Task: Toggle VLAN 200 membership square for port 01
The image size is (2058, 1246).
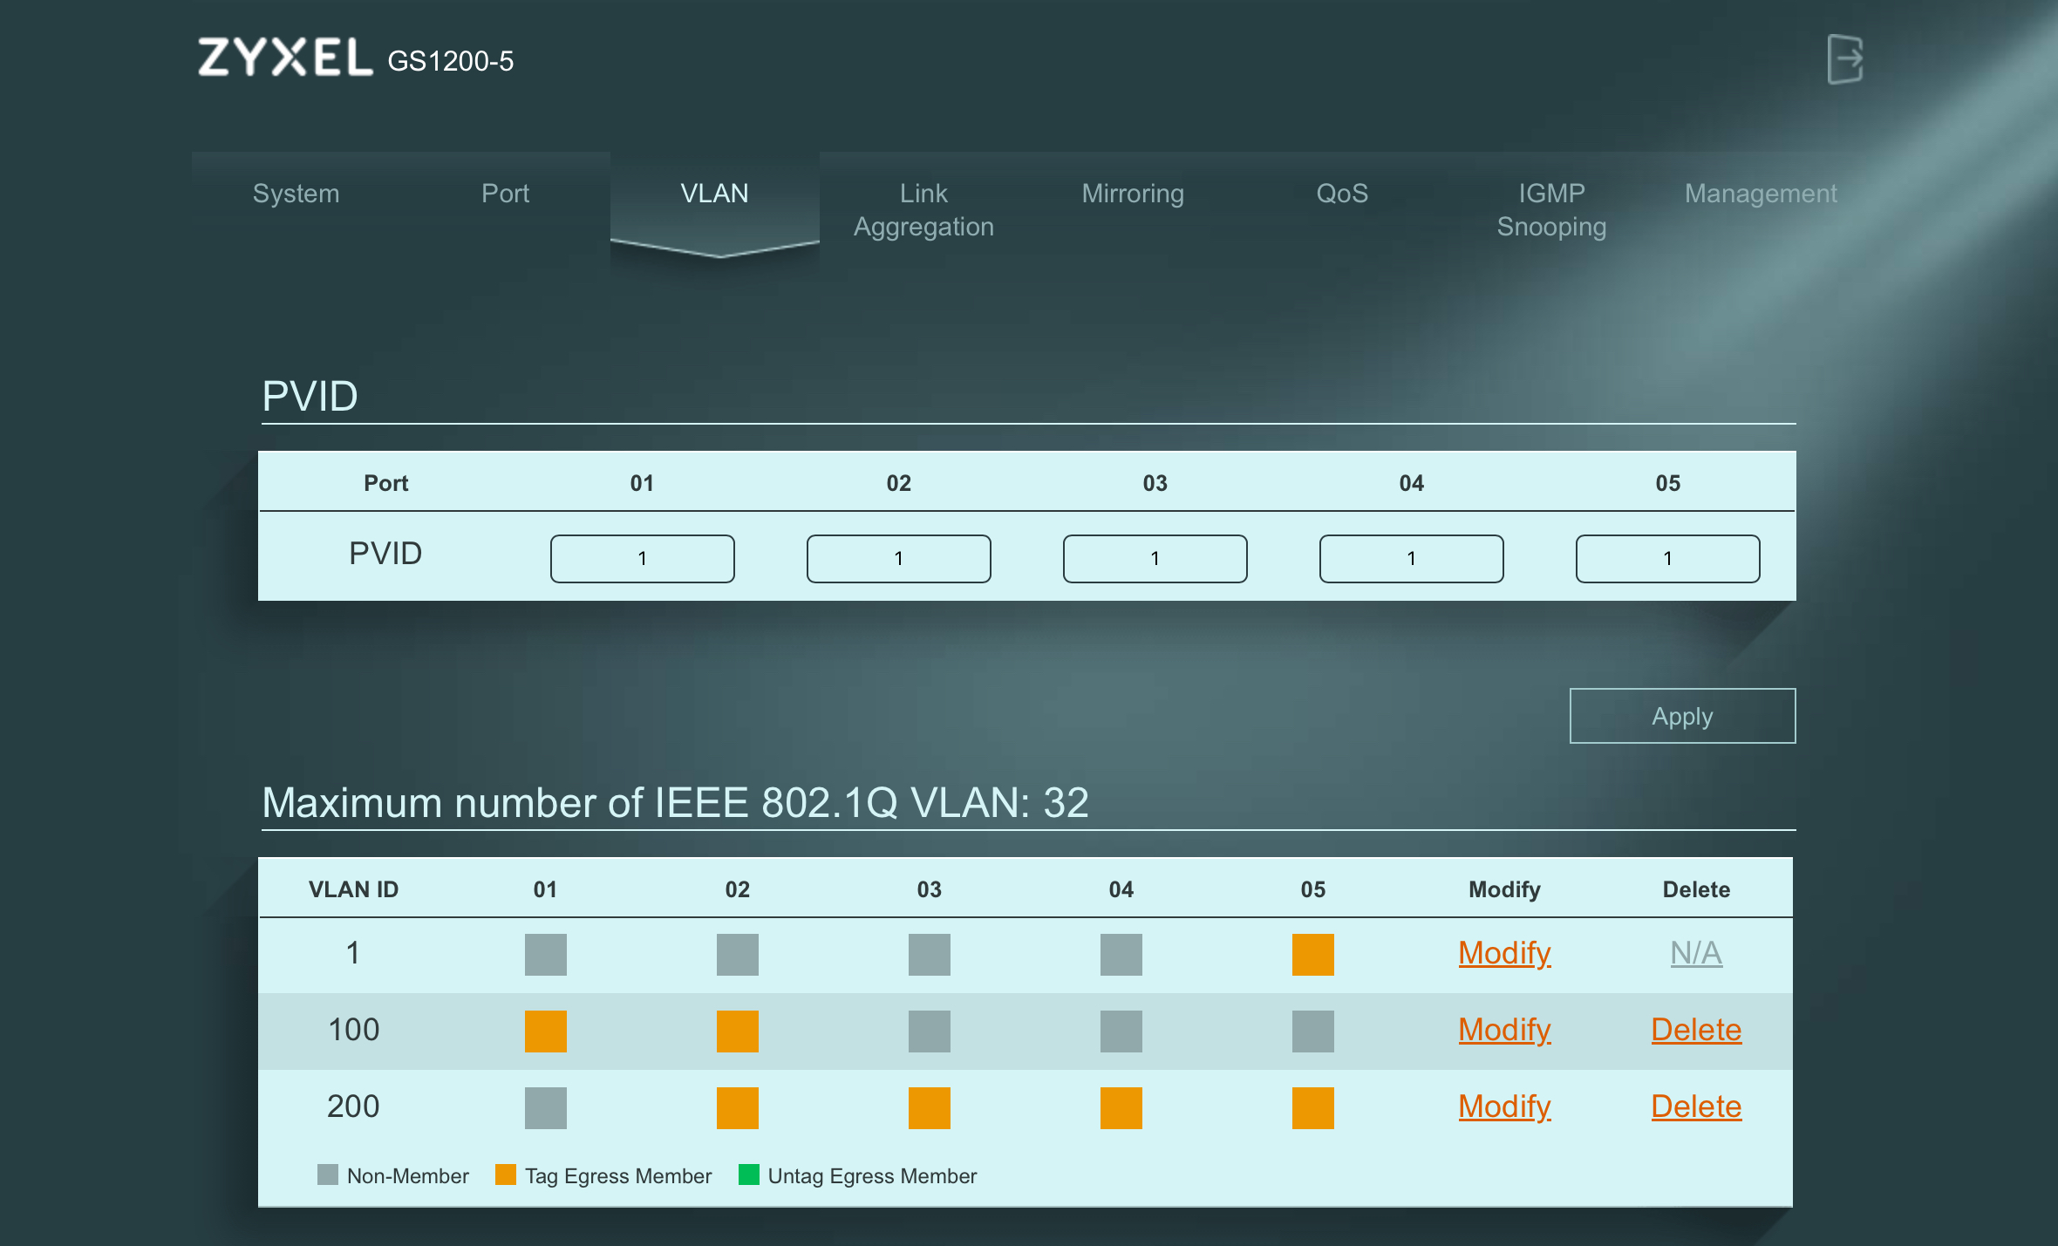Action: pos(545,1107)
